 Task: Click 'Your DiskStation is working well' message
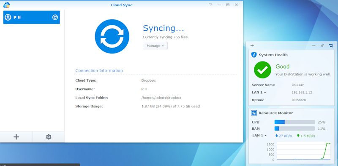303,74
